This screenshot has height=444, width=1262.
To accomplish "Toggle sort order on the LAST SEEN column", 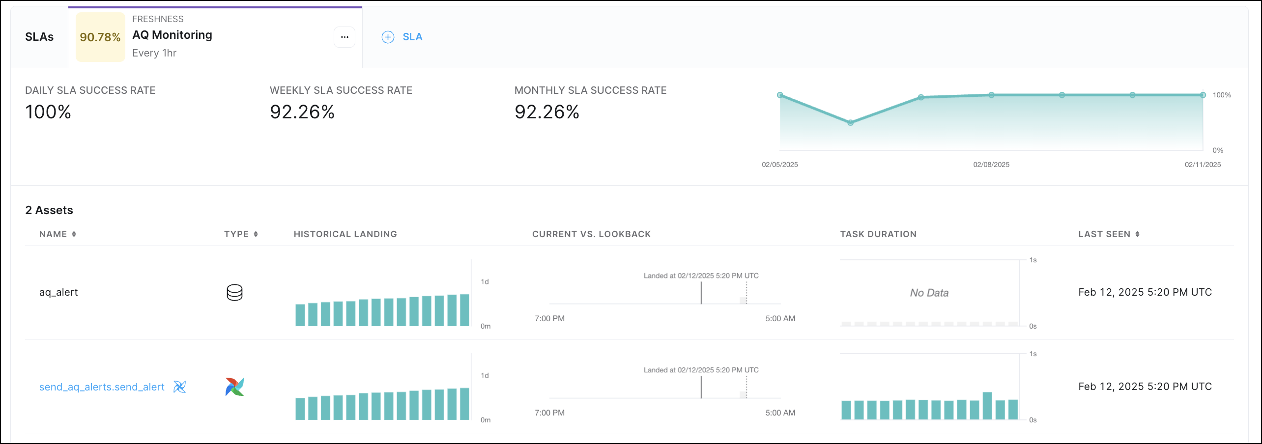I will [1138, 234].
